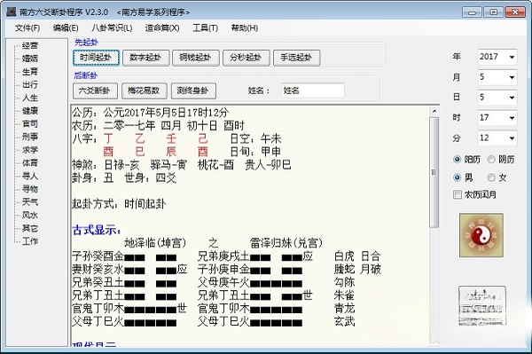Screen dimensions: 532x354
Task: Click the scroll up arrow of results pane
Action: (x=434, y=111)
